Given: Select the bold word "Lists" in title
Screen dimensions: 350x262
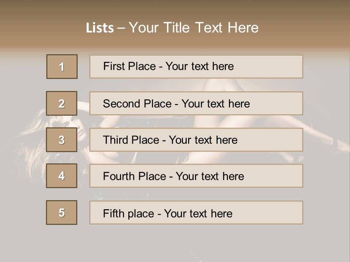Looking at the screenshot, I should pyautogui.click(x=100, y=28).
